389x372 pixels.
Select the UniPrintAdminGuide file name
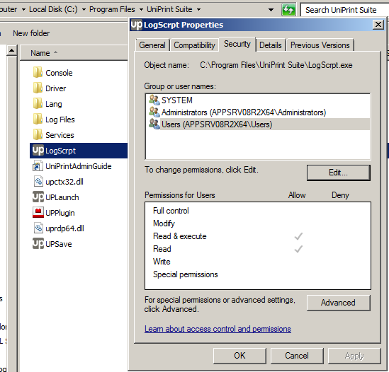79,166
